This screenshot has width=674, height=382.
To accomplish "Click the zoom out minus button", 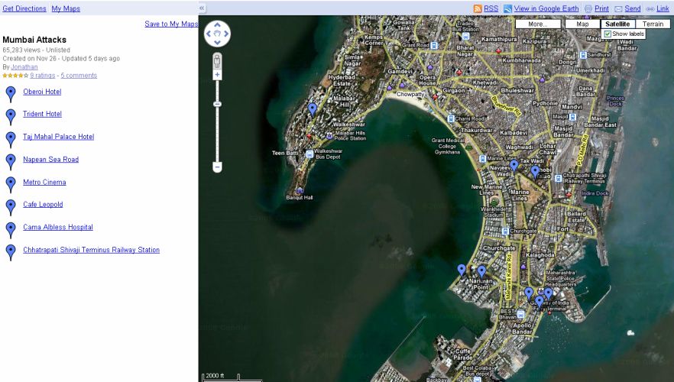I will click(217, 167).
